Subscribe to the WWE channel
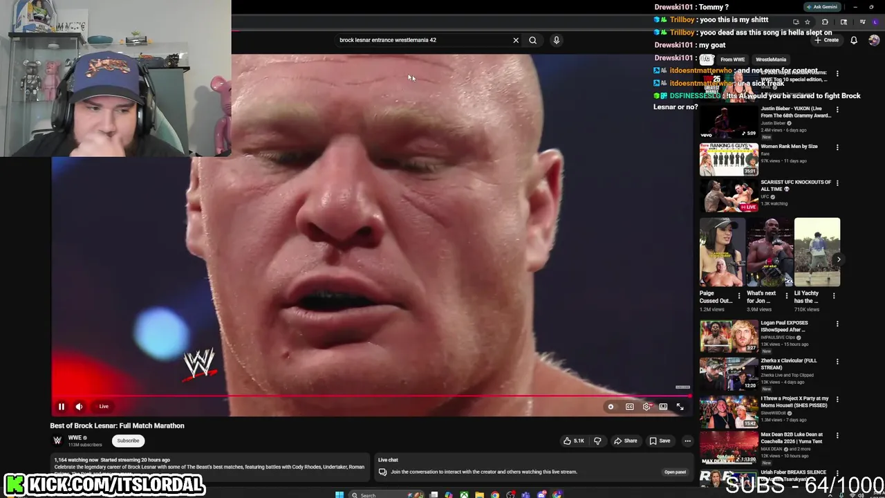Viewport: 885px width, 498px height. [x=128, y=441]
